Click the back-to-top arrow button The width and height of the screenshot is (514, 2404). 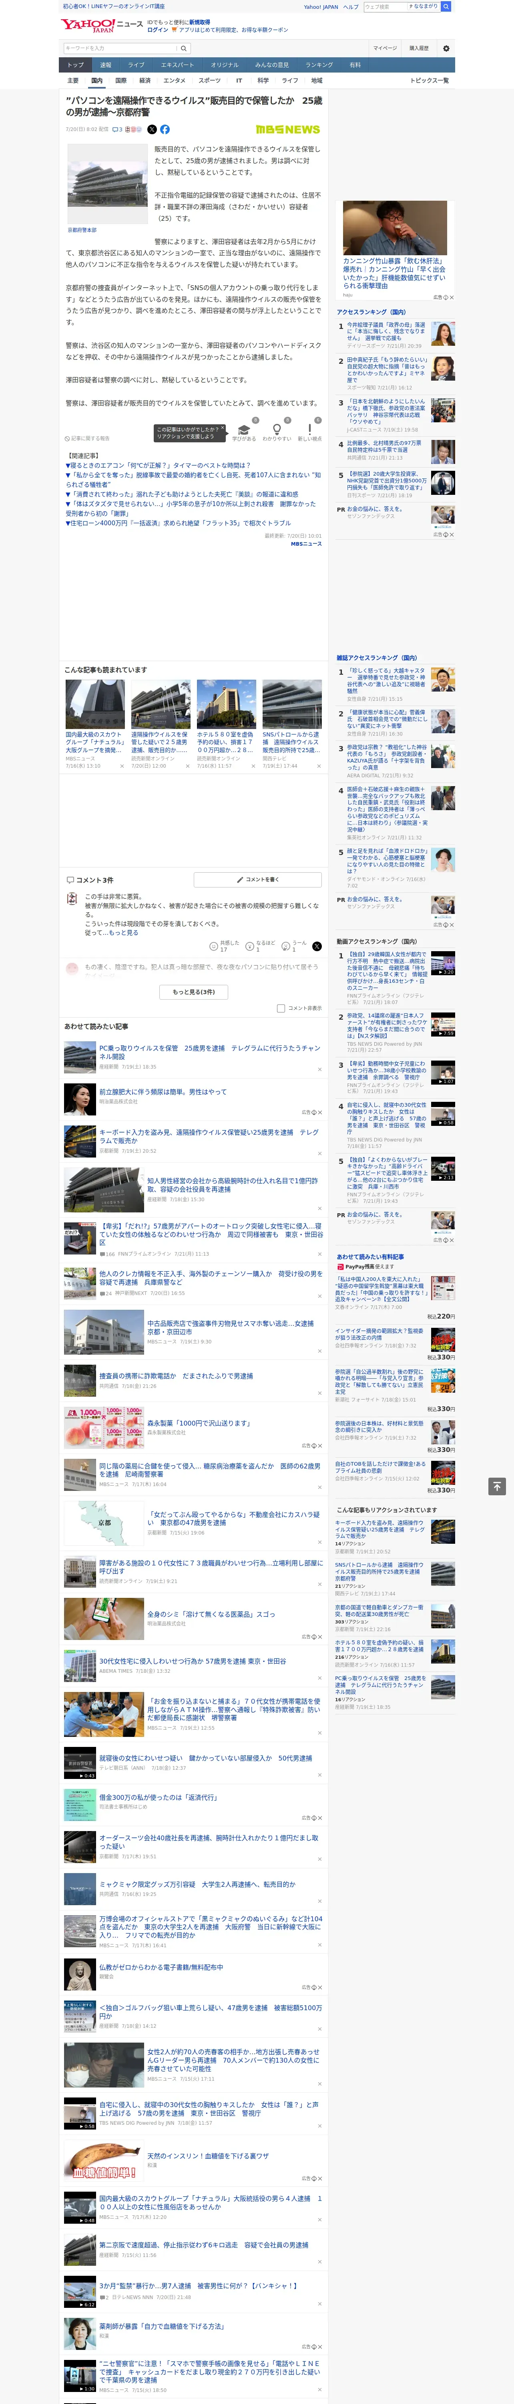(497, 1486)
